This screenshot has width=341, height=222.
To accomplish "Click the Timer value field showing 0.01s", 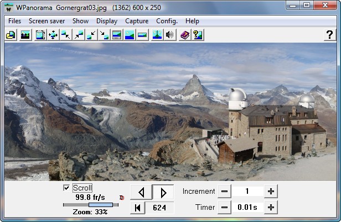I will point(247,208).
